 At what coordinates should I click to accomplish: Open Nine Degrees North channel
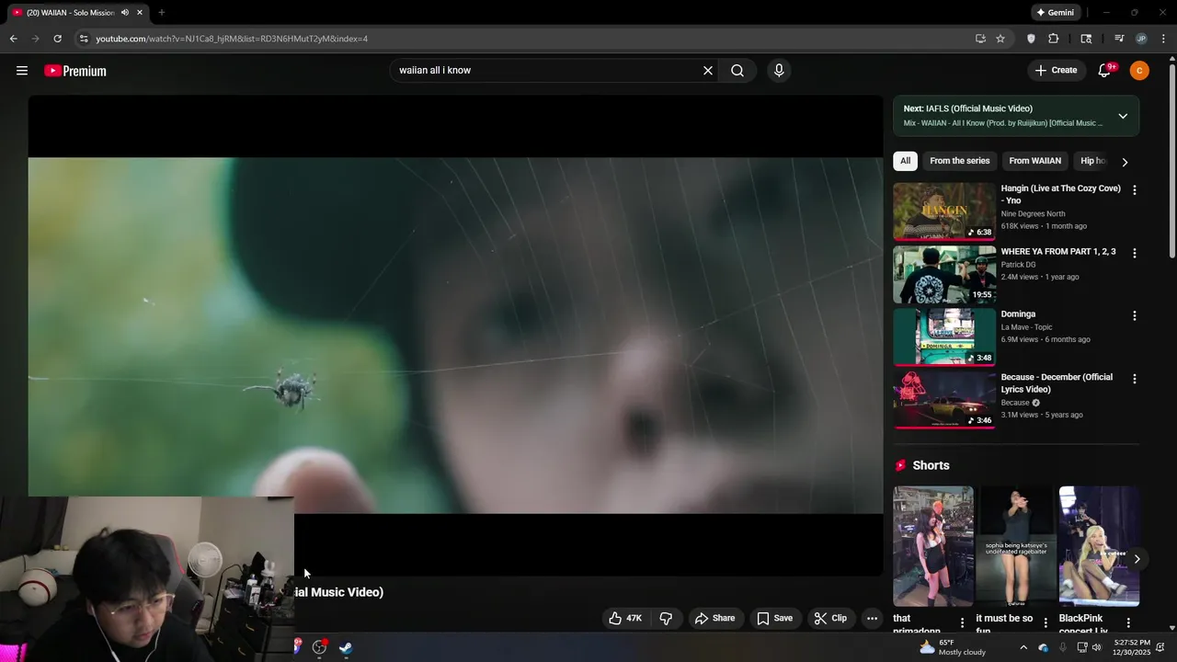click(x=1033, y=214)
